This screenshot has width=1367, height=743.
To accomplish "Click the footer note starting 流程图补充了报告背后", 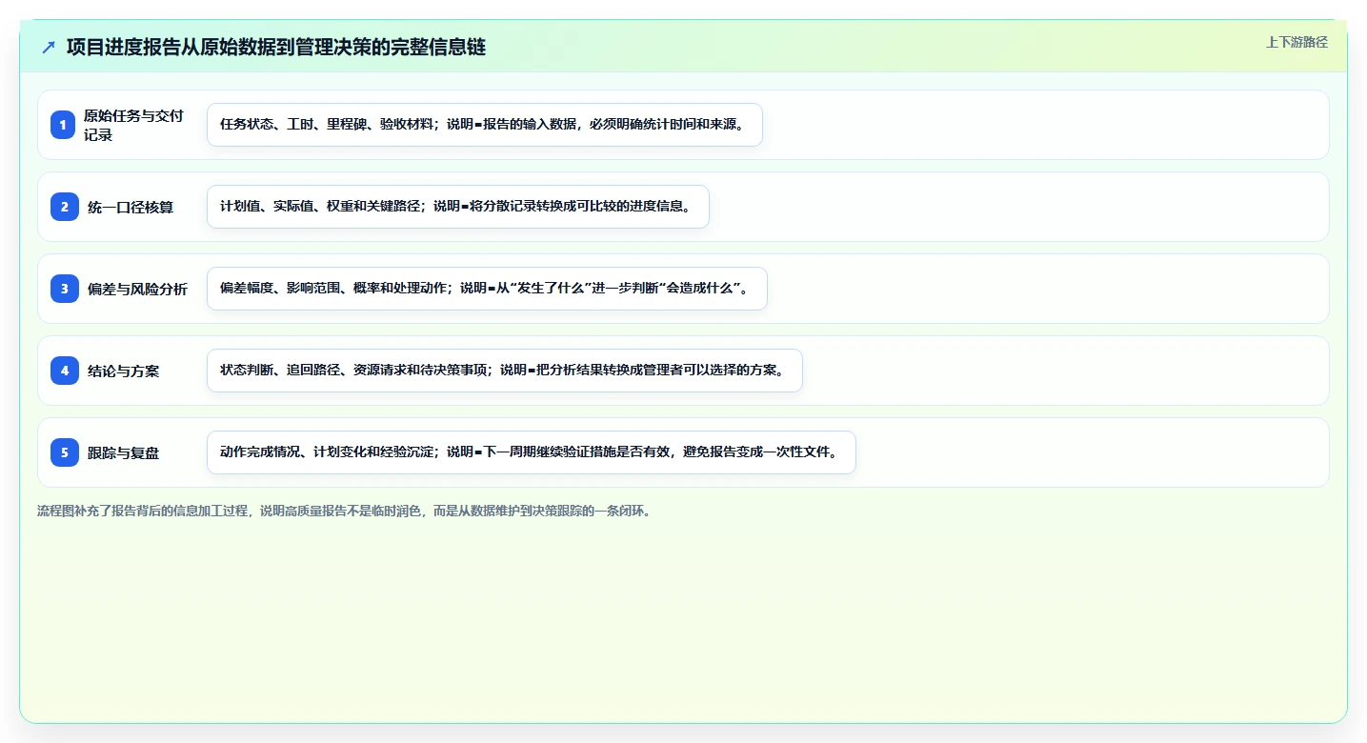I will pos(344,512).
